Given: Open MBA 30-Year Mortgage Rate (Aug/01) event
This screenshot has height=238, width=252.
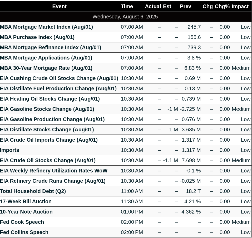Looking at the screenshot, I should point(46,68).
